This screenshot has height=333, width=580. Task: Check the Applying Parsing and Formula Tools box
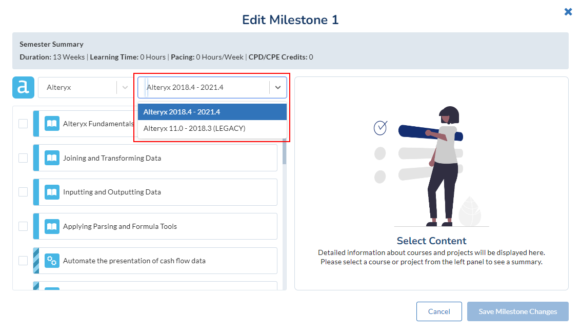pyautogui.click(x=23, y=226)
